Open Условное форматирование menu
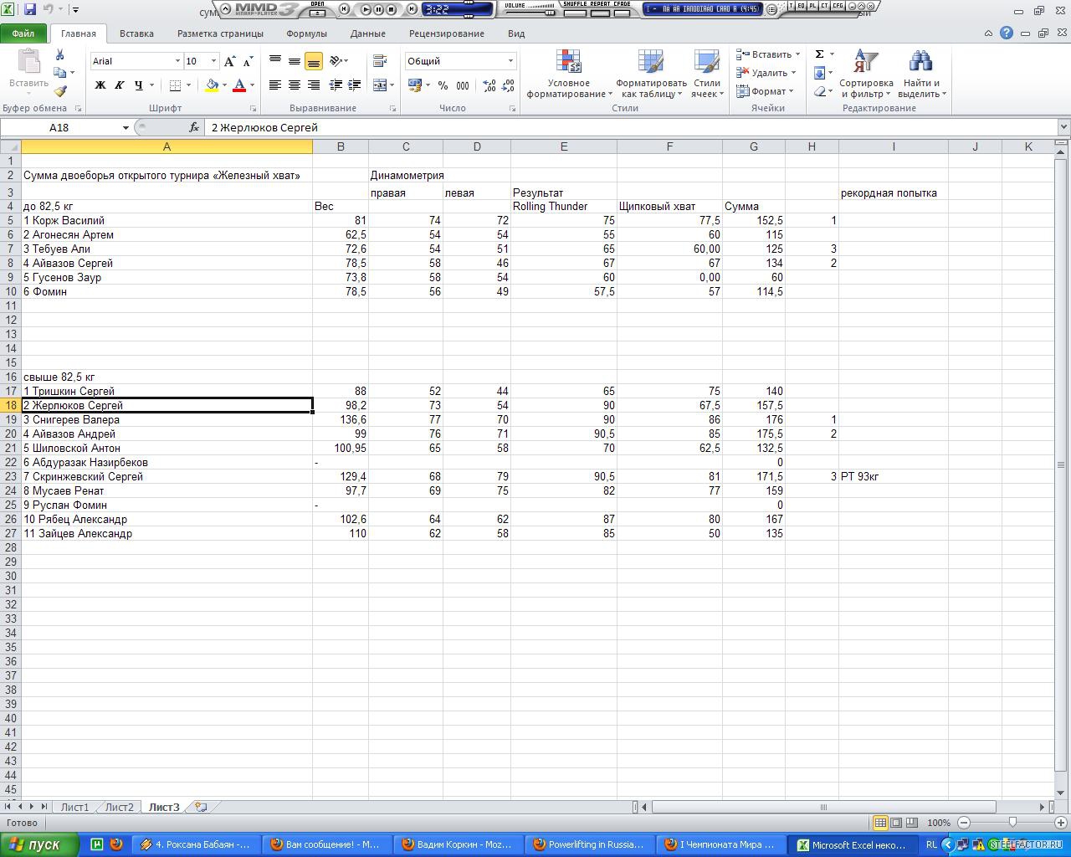 click(x=569, y=74)
